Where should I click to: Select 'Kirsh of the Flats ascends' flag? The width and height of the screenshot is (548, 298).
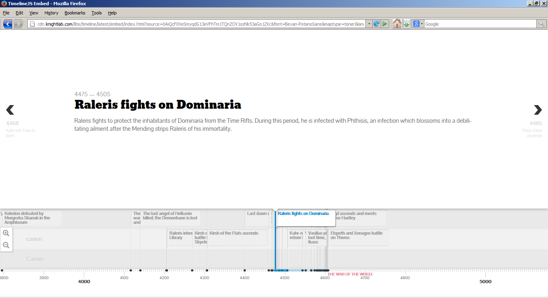[x=237, y=237]
